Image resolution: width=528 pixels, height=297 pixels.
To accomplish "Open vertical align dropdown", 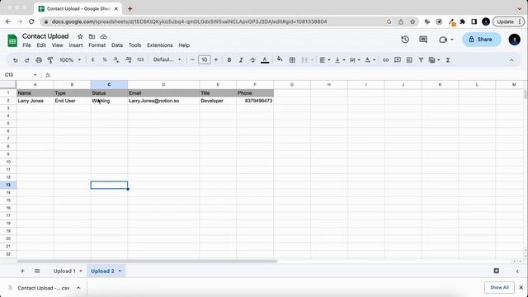I will [x=340, y=60].
